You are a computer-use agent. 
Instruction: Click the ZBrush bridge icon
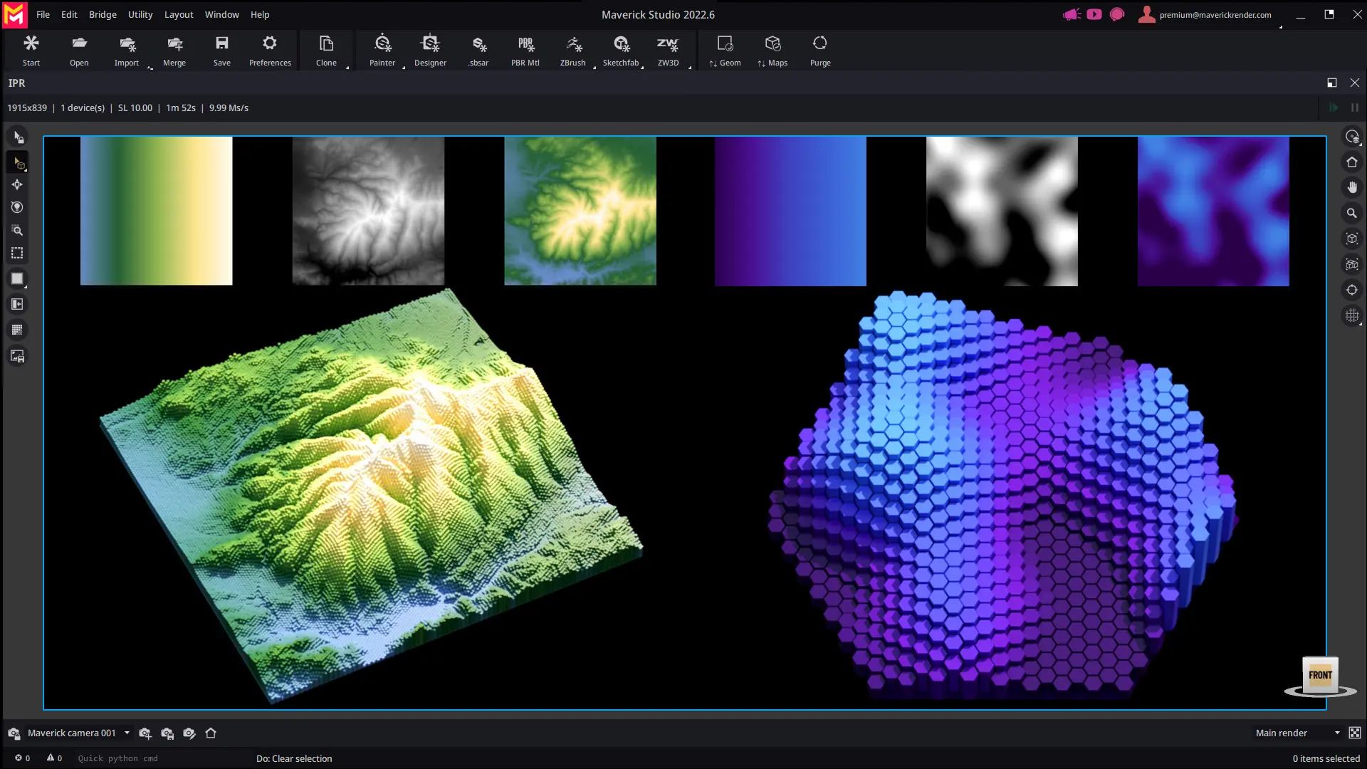[572, 50]
